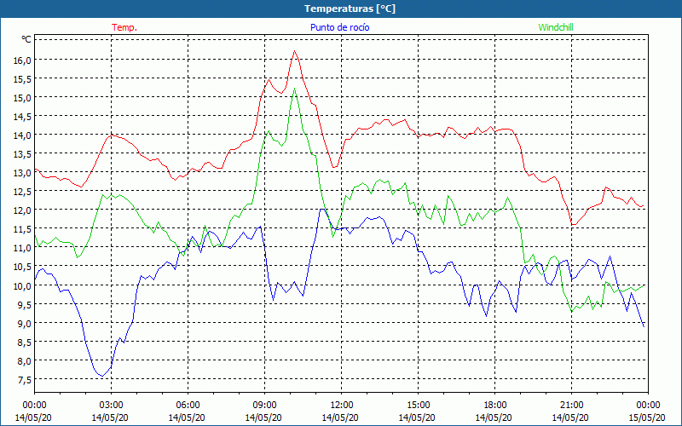Click the 11,0 y-axis value
This screenshot has height=426, width=682.
22,248
